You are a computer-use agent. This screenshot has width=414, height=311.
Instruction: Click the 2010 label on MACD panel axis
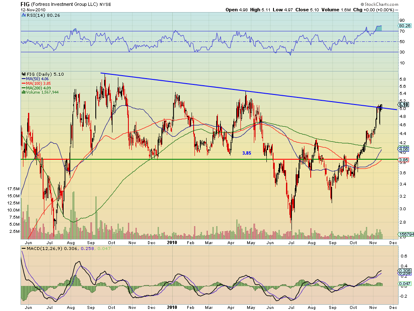[x=172, y=307]
